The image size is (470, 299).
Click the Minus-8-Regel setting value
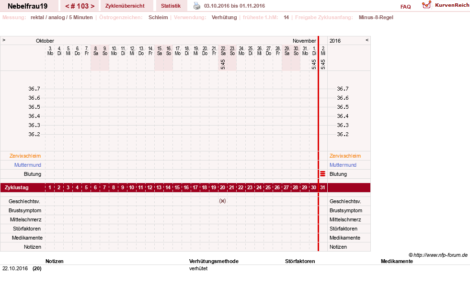376,17
